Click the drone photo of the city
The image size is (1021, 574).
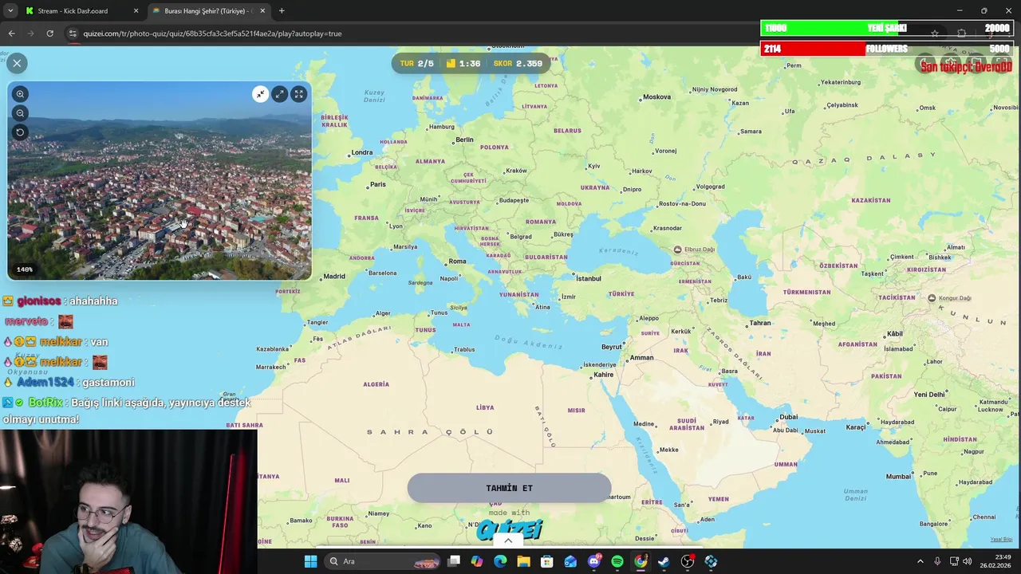(160, 180)
